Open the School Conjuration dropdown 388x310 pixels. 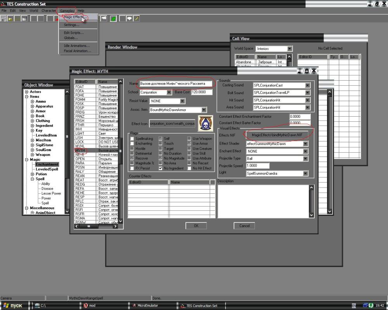click(x=169, y=93)
